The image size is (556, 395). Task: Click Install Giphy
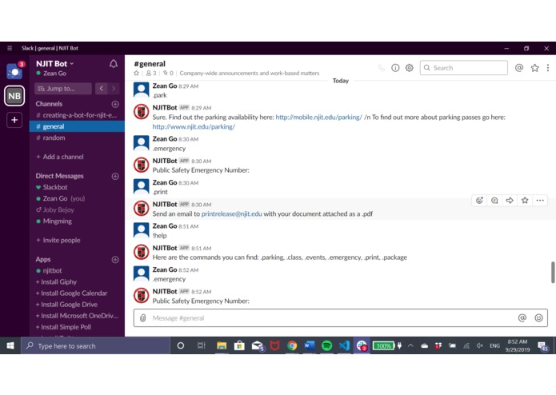pos(56,282)
